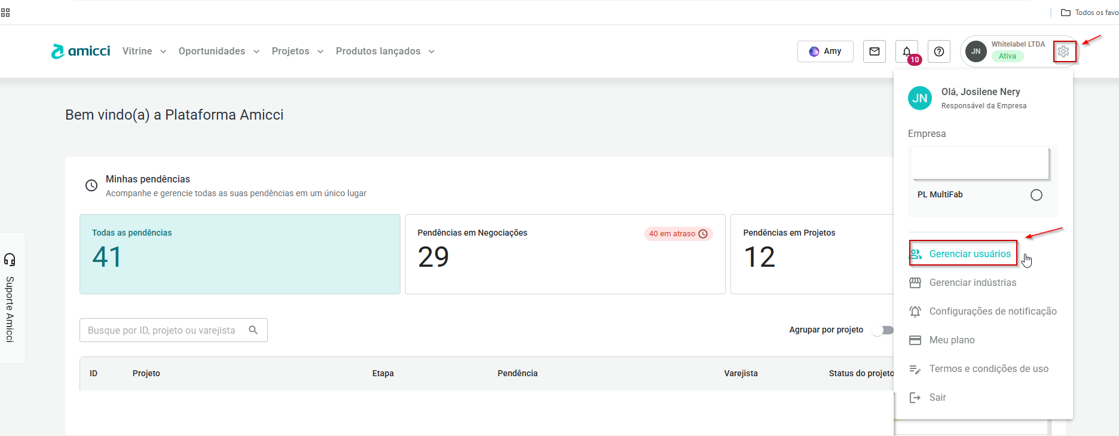The height and width of the screenshot is (436, 1119).
Task: Expand the Produtos lançados dropdown
Action: [385, 51]
